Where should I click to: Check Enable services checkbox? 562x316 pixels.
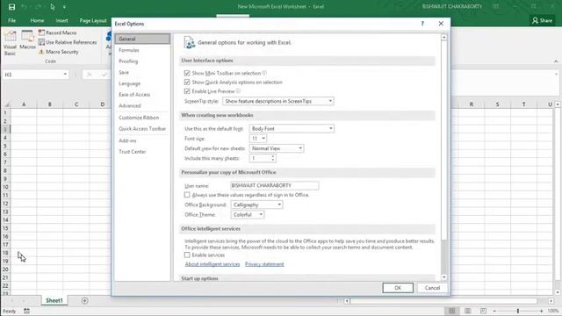pyautogui.click(x=187, y=255)
